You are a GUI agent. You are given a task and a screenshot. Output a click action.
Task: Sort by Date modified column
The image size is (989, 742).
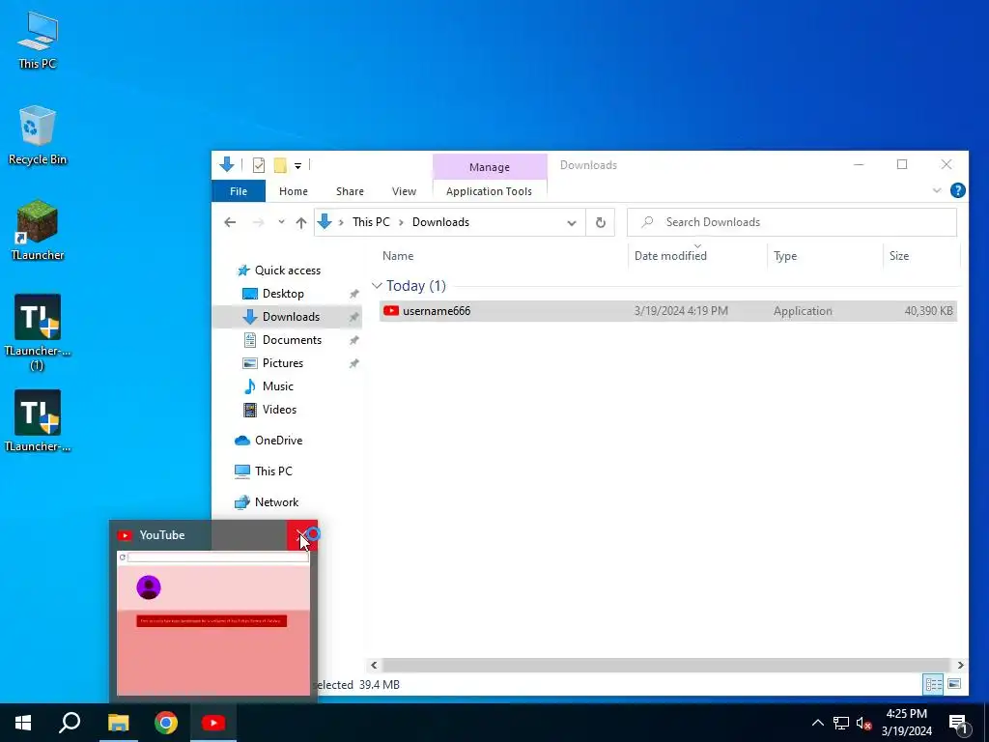tap(670, 255)
